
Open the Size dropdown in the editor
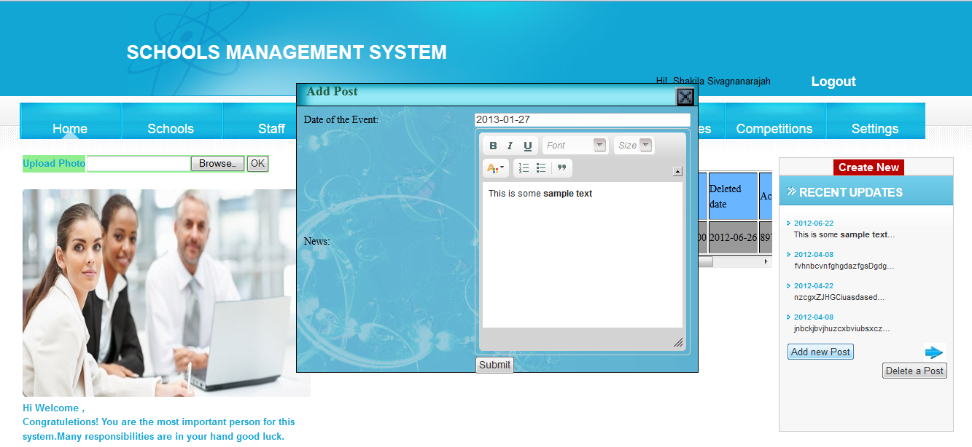[633, 144]
